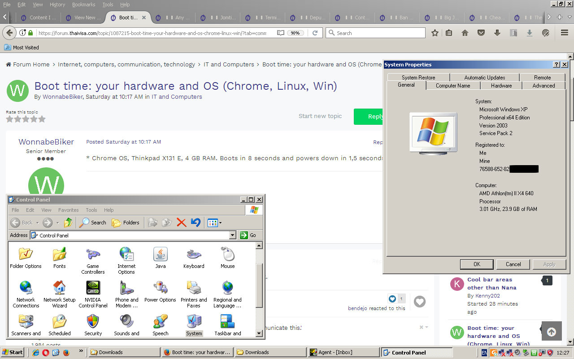This screenshot has width=574, height=359.
Task: Click the Up folder icon in Control Panel
Action: (x=68, y=222)
